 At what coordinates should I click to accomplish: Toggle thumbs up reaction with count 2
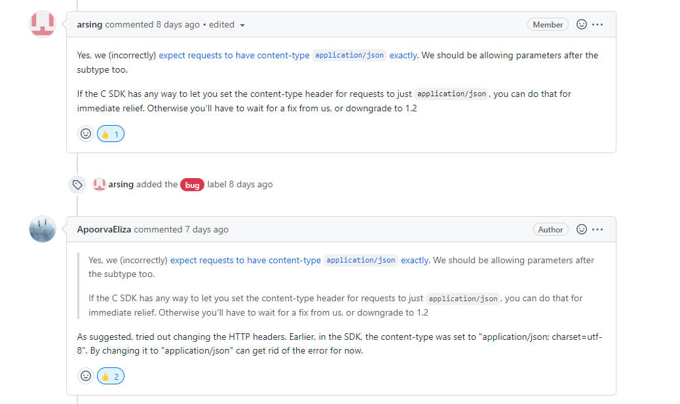coord(111,376)
